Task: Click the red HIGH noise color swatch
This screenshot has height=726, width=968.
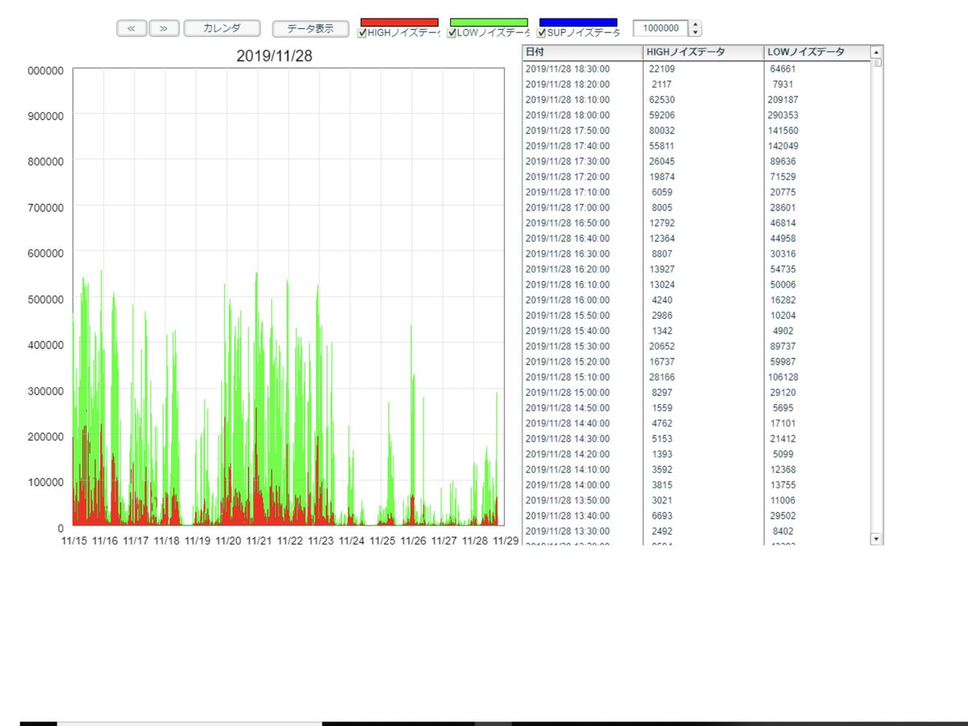Action: [x=400, y=23]
